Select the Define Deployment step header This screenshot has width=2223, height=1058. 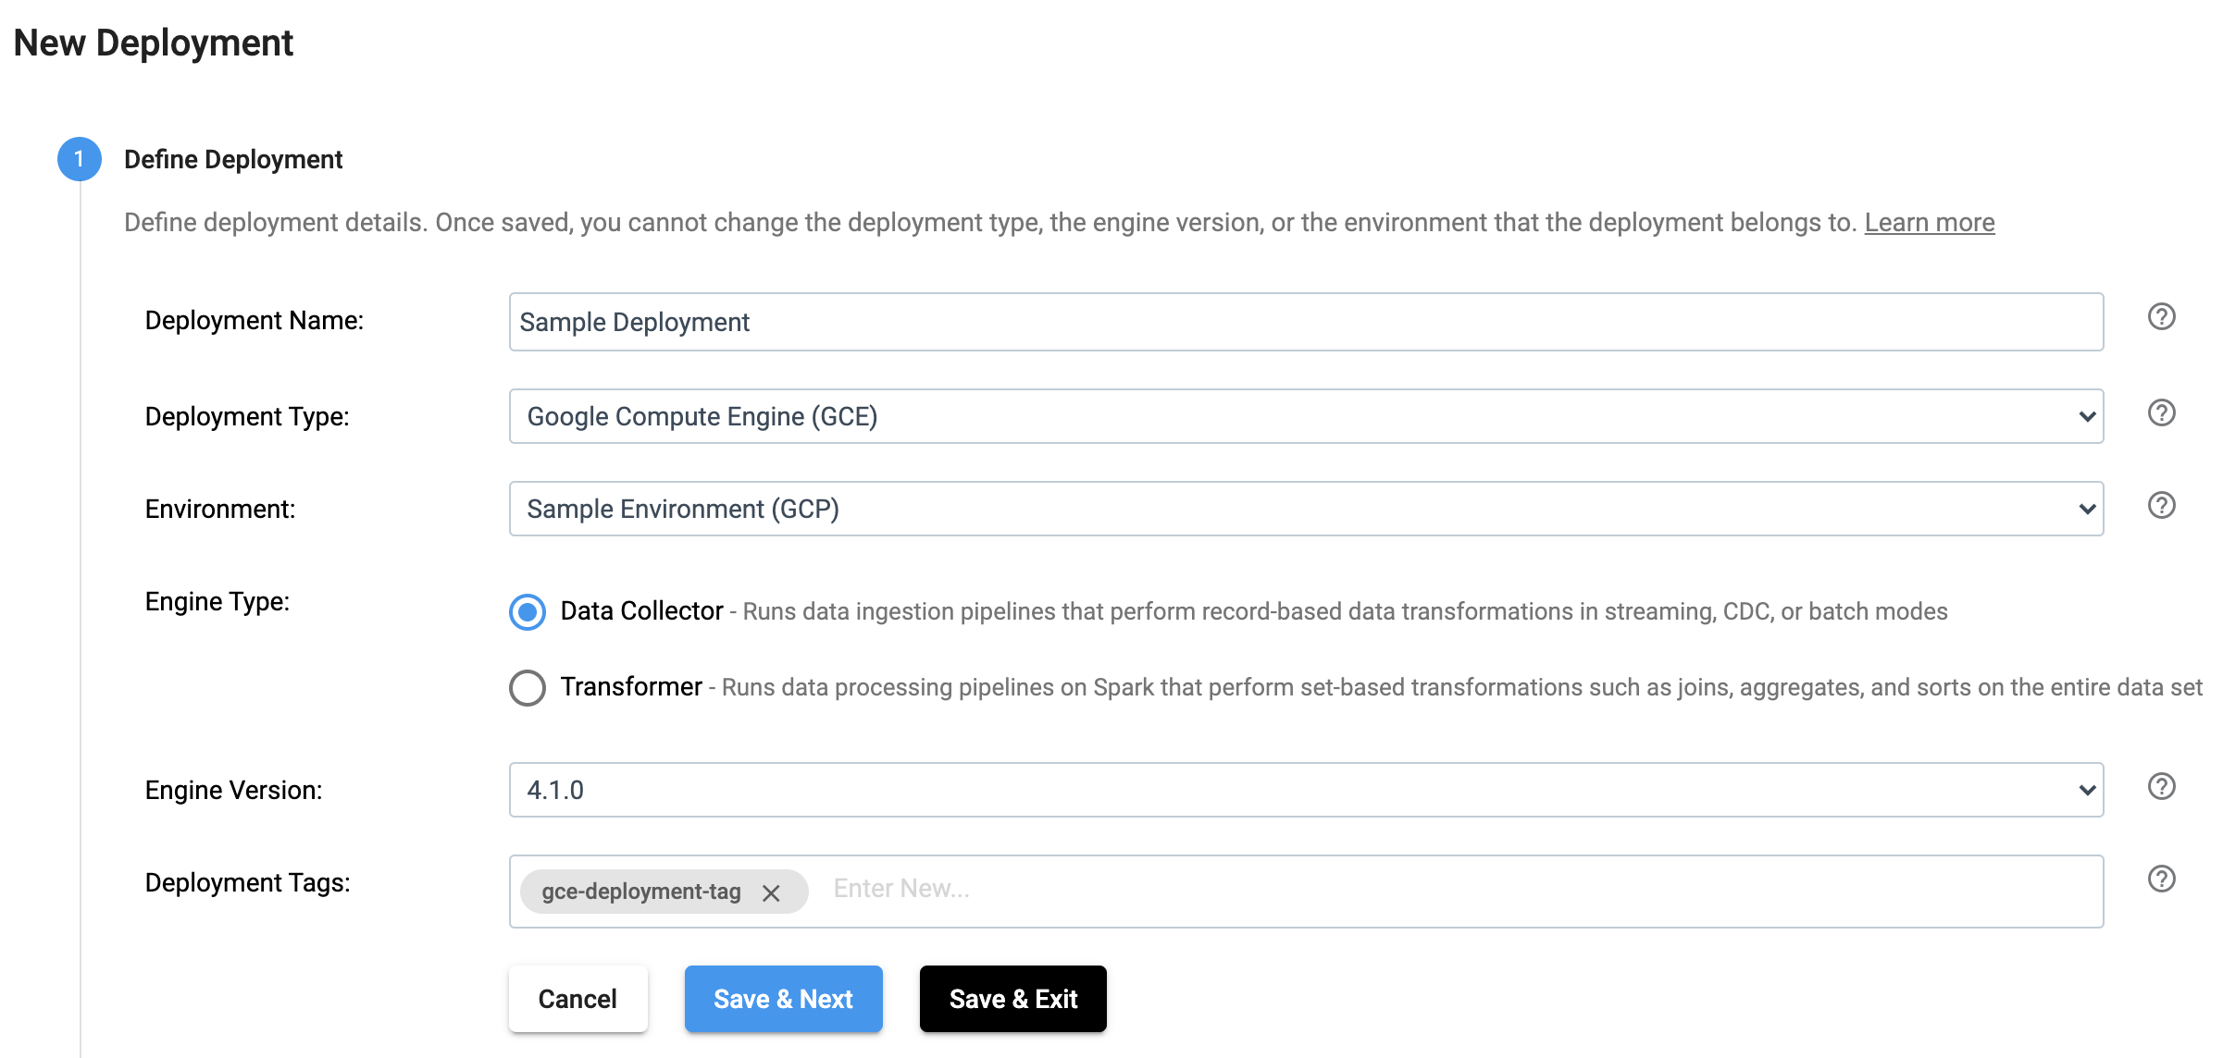click(x=233, y=158)
